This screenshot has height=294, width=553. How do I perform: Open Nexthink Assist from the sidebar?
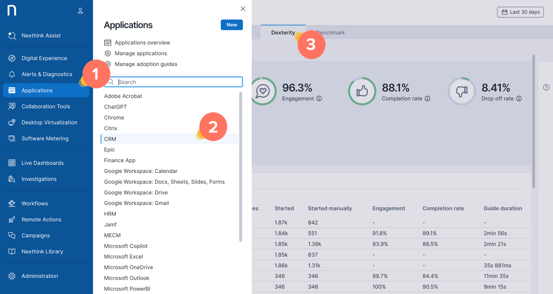(x=41, y=36)
